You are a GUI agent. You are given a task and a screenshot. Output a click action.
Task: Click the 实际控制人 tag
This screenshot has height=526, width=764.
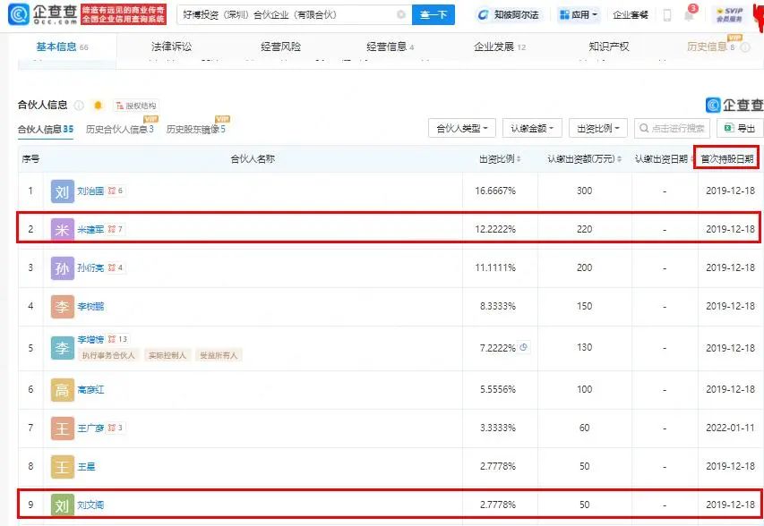(x=167, y=355)
